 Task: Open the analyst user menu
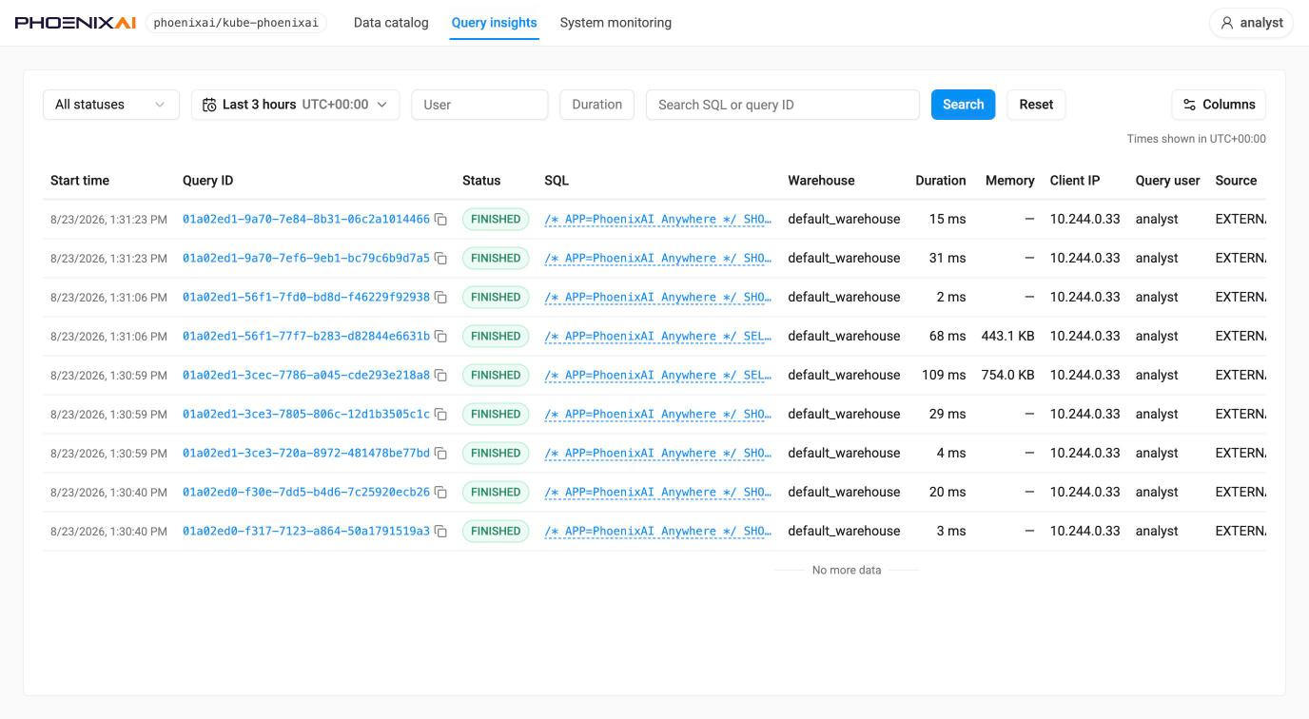pos(1251,23)
